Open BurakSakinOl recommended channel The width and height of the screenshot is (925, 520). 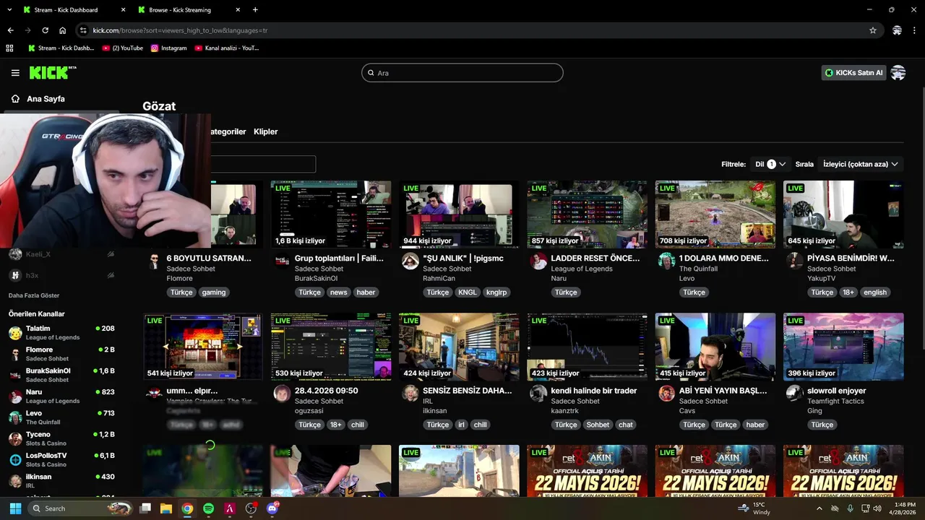point(61,375)
